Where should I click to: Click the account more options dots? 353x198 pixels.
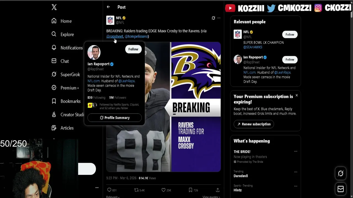tap(97, 188)
